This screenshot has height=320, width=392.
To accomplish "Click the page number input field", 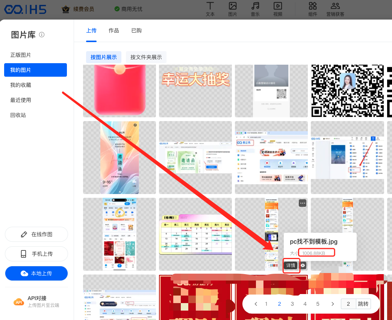I will pos(348,304).
